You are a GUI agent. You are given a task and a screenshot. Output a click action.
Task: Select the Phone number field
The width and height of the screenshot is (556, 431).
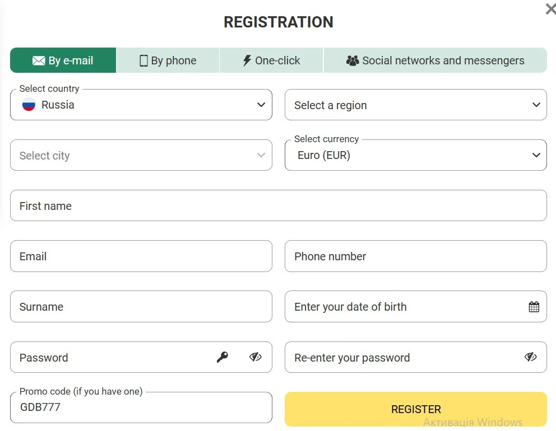(415, 256)
